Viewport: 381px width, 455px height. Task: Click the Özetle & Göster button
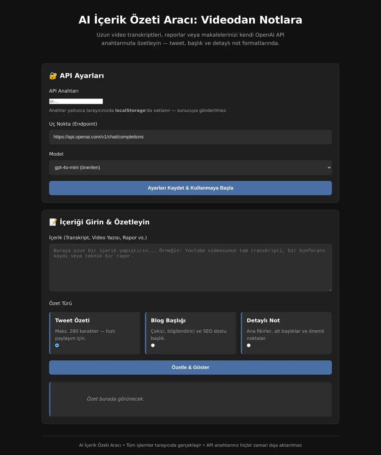[190, 367]
